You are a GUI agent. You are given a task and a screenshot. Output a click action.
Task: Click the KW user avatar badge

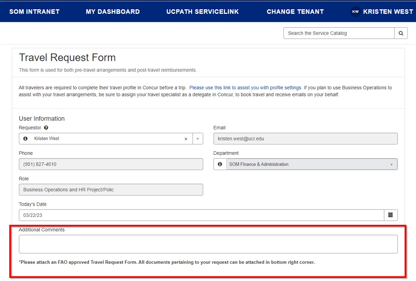click(x=355, y=12)
